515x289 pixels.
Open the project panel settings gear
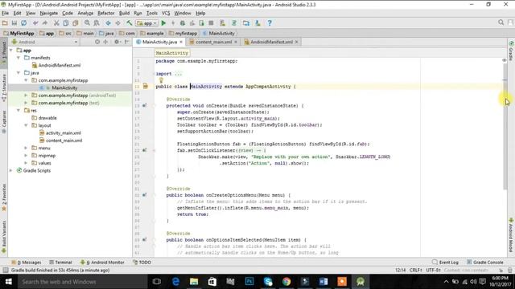pyautogui.click(x=117, y=42)
